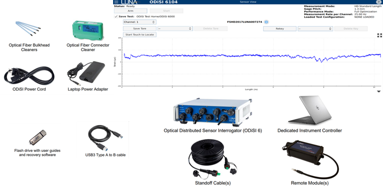The height and width of the screenshot is (192, 383).
Task: Click the "Full Optimization" performance mode value
Action: click(365, 12)
